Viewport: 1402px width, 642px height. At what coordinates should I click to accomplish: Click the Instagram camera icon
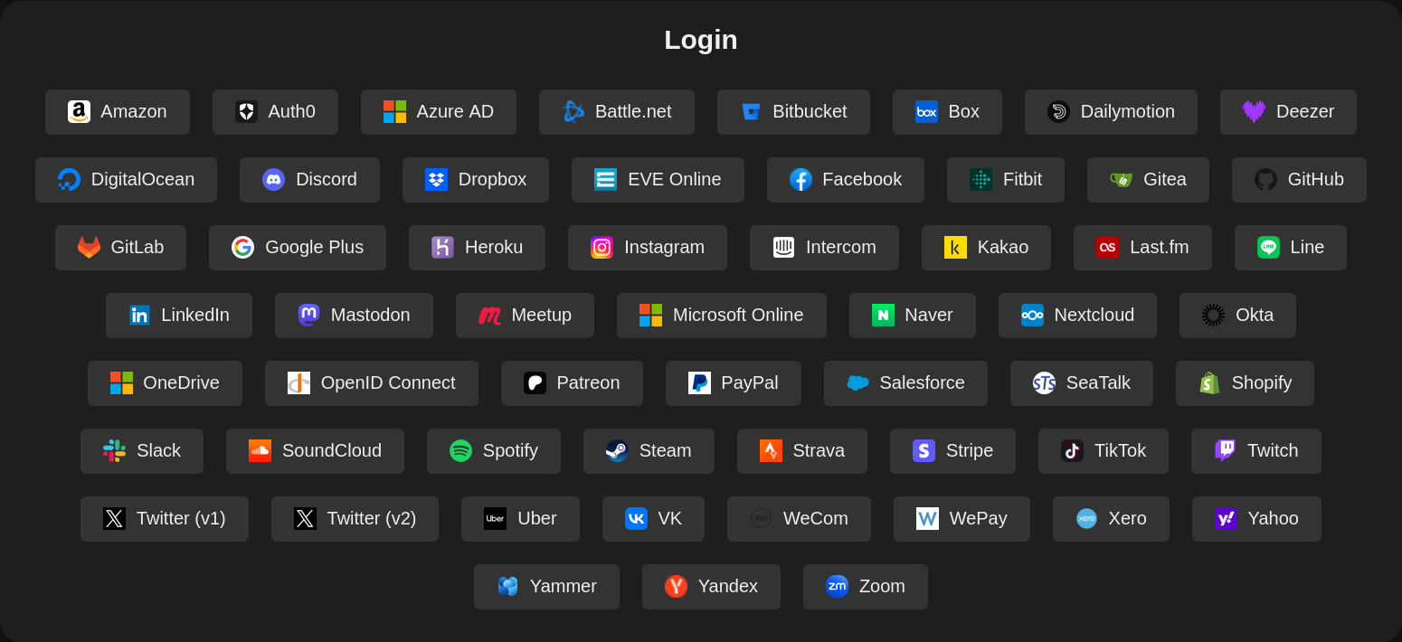pyautogui.click(x=602, y=248)
